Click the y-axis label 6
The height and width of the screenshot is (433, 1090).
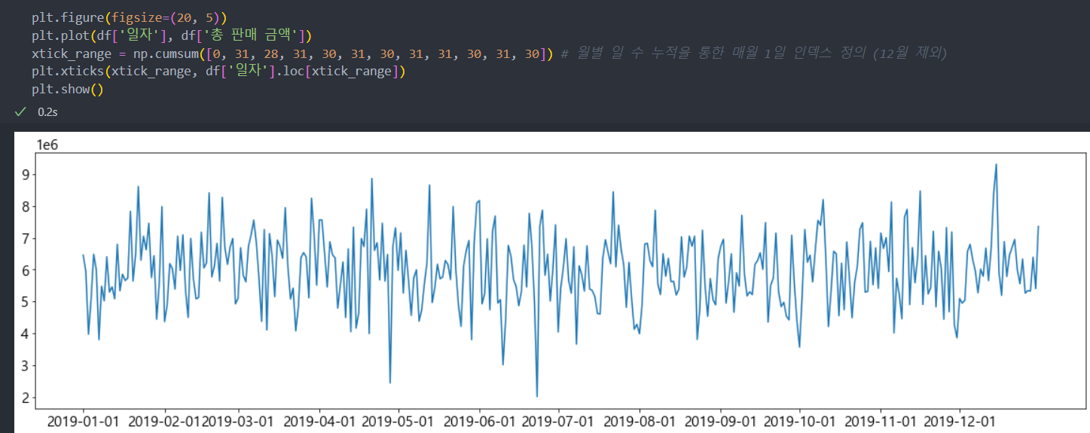(x=24, y=270)
